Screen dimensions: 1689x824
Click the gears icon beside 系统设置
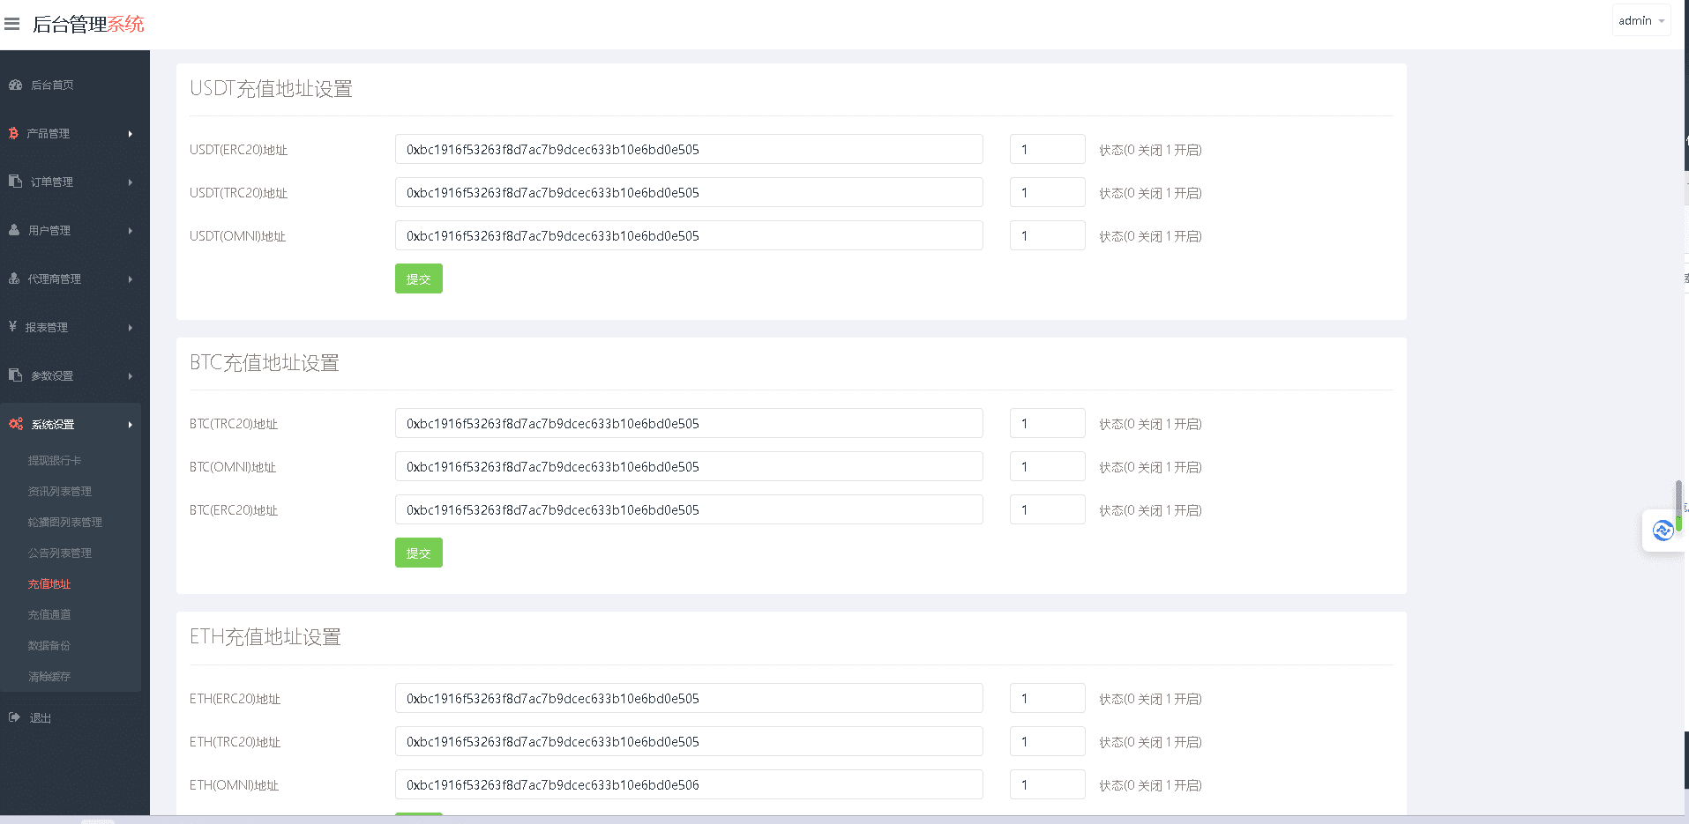click(16, 424)
